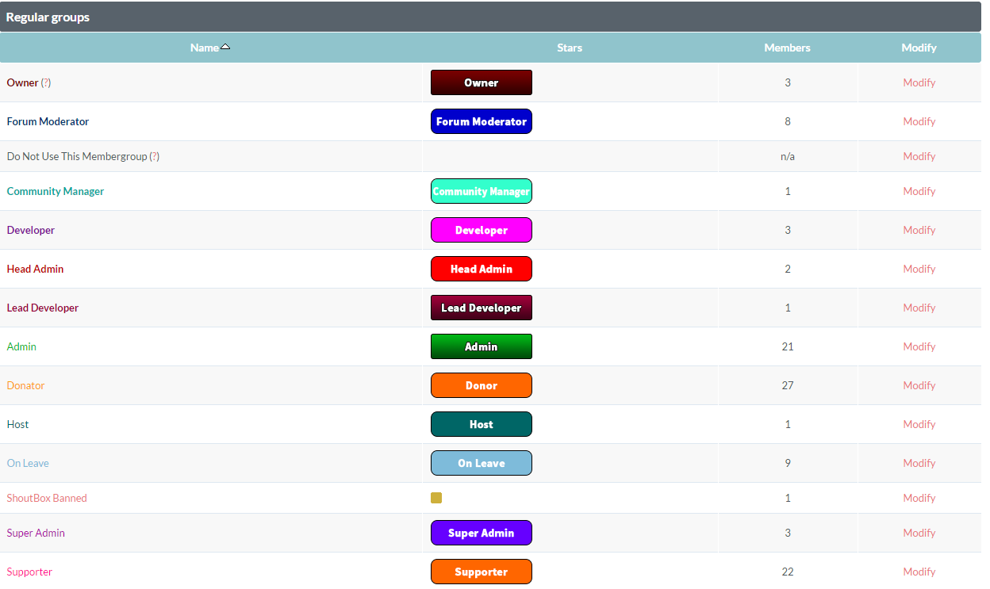Click the green Admin badge
This screenshot has height=589, width=990.
(481, 346)
